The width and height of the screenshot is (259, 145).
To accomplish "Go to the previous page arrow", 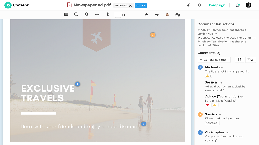I will (146, 15).
